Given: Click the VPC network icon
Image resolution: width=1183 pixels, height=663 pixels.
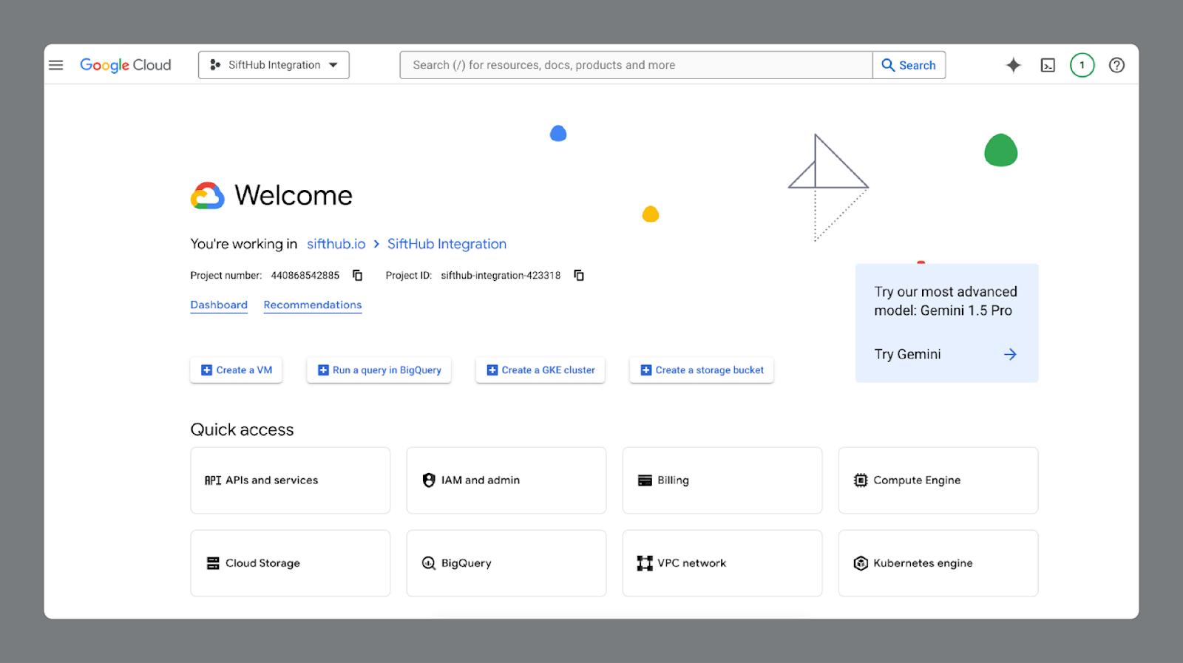Looking at the screenshot, I should click(645, 563).
